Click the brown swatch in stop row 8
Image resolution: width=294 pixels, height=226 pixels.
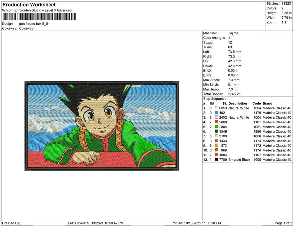tap(216, 141)
